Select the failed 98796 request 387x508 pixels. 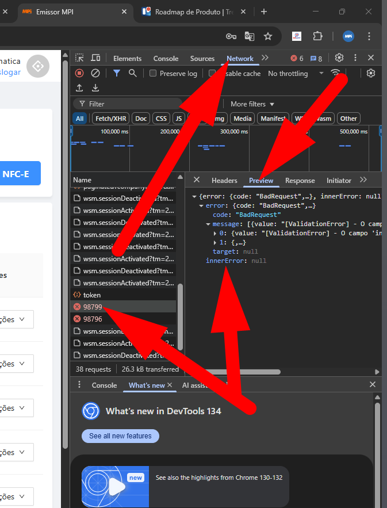(x=93, y=319)
